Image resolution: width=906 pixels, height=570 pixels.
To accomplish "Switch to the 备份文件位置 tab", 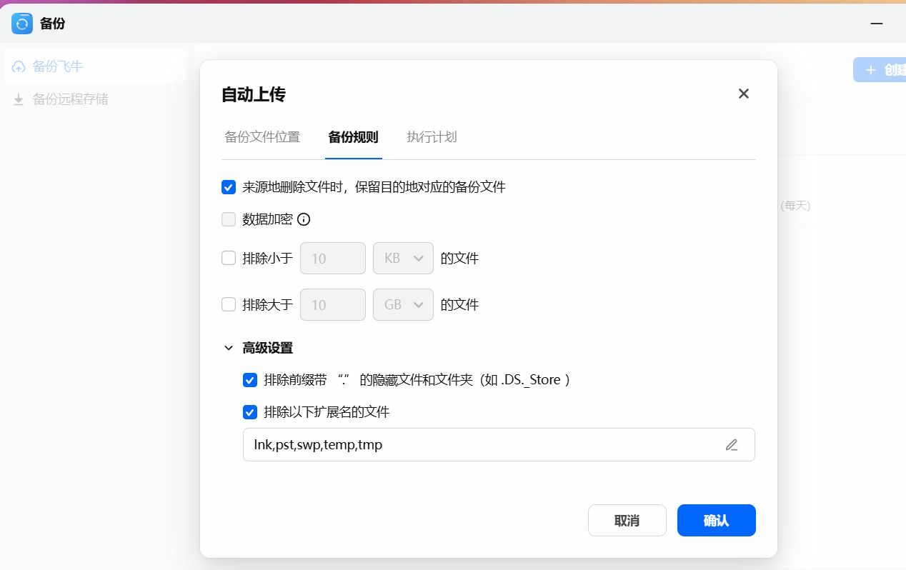I will 262,137.
